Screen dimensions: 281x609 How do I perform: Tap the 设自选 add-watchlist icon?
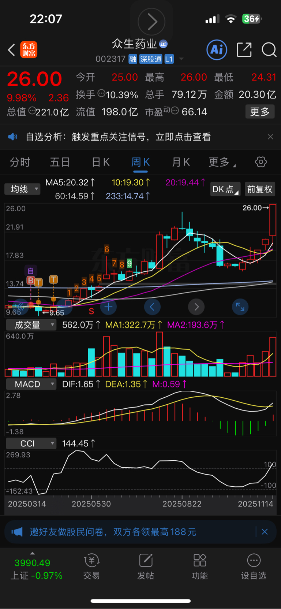tap(254, 567)
